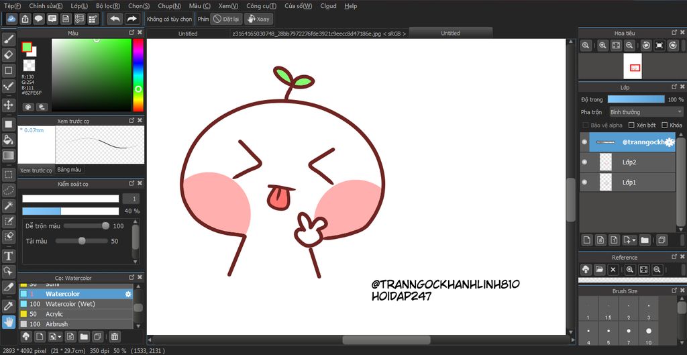
Task: Select the Select Pen tool
Action: pyautogui.click(x=9, y=221)
